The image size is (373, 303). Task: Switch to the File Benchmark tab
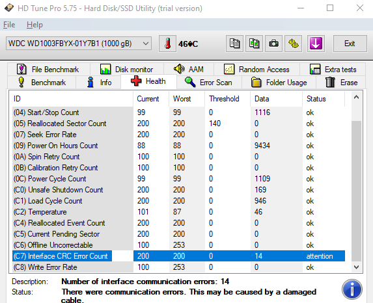(x=49, y=70)
